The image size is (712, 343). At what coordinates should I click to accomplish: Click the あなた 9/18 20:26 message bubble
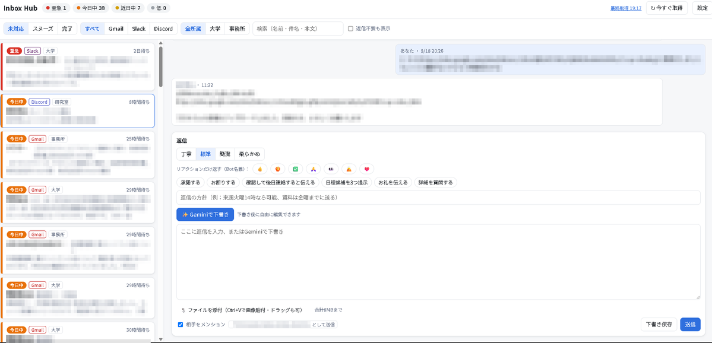pyautogui.click(x=550, y=59)
